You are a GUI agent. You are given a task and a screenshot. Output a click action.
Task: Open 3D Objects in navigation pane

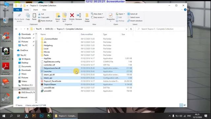[x=26, y=59]
